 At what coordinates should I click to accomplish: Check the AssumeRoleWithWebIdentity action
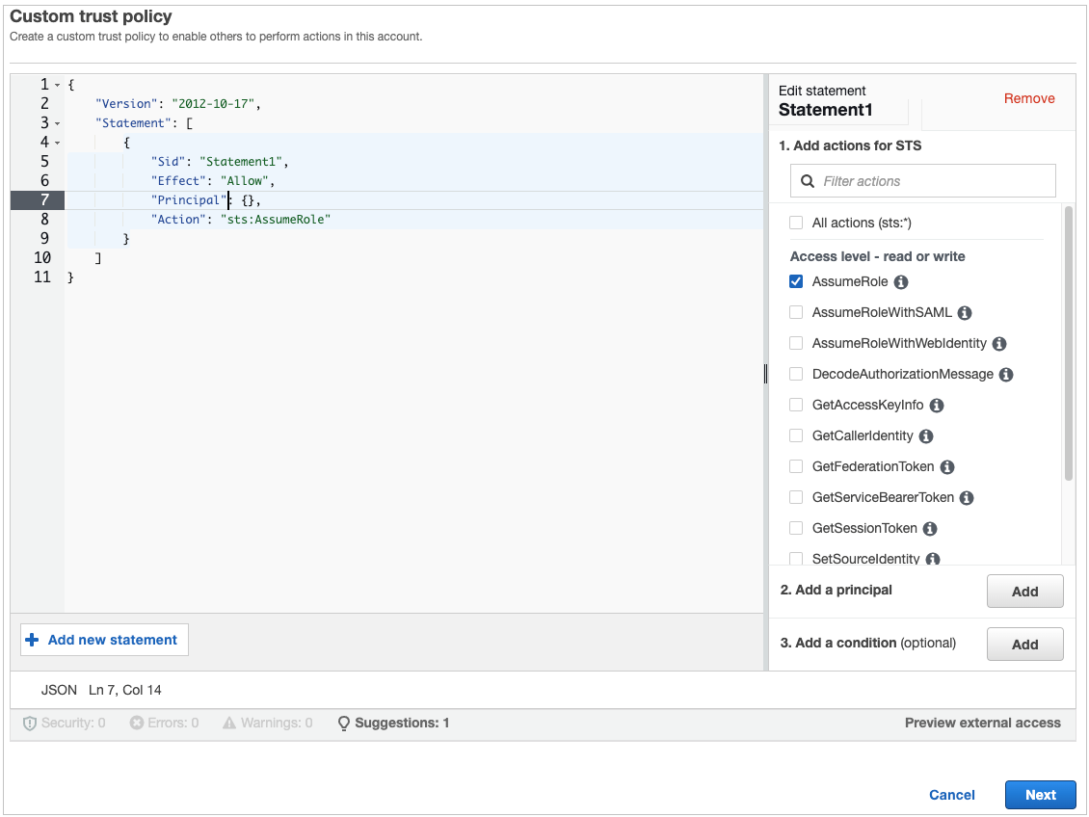click(796, 343)
